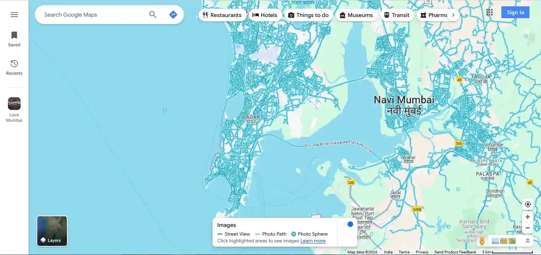Open Directions via blue arrow icon
This screenshot has width=541, height=255.
pyautogui.click(x=173, y=15)
